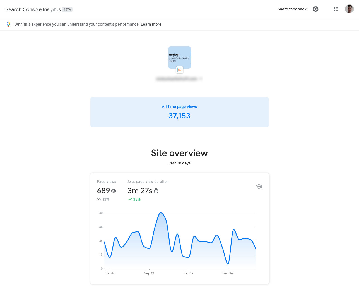
Task: Click the Search Console Insights title
Action: (x=33, y=9)
